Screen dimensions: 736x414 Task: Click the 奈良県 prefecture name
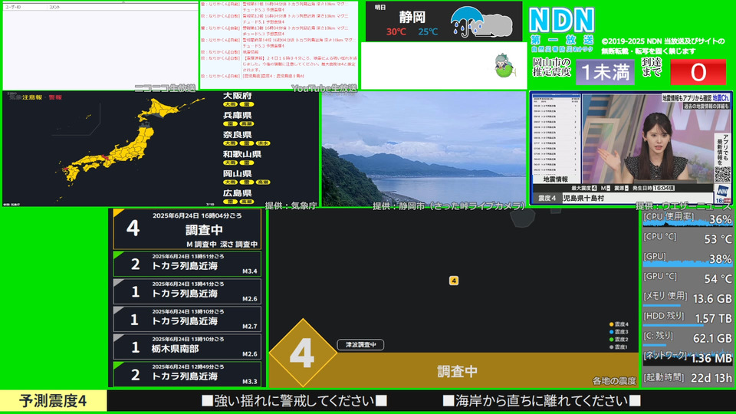[238, 135]
